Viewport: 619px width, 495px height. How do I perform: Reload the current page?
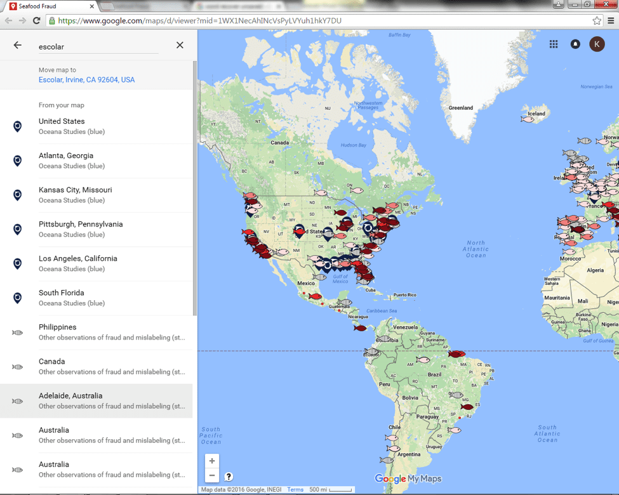point(36,20)
